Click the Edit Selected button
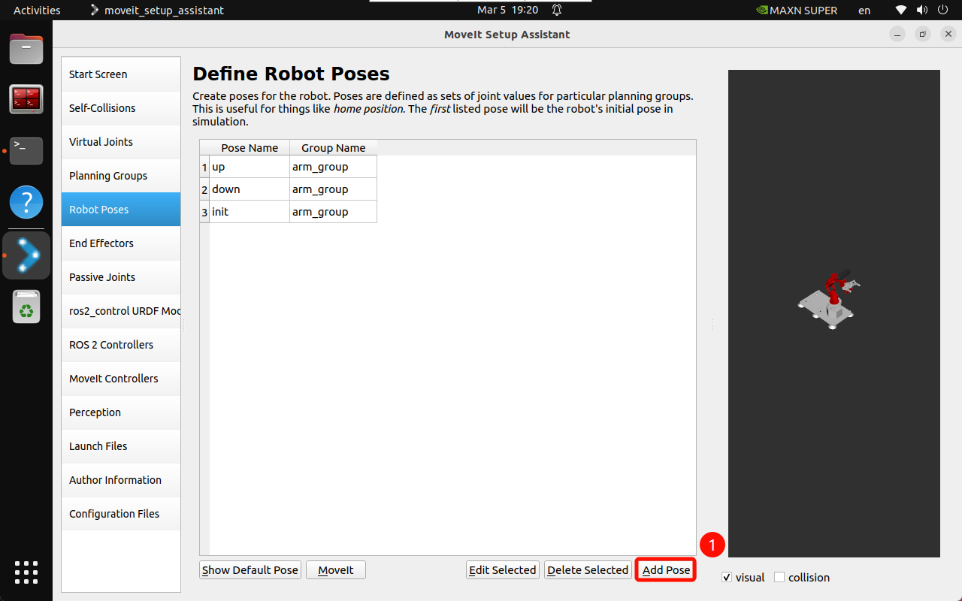 503,570
